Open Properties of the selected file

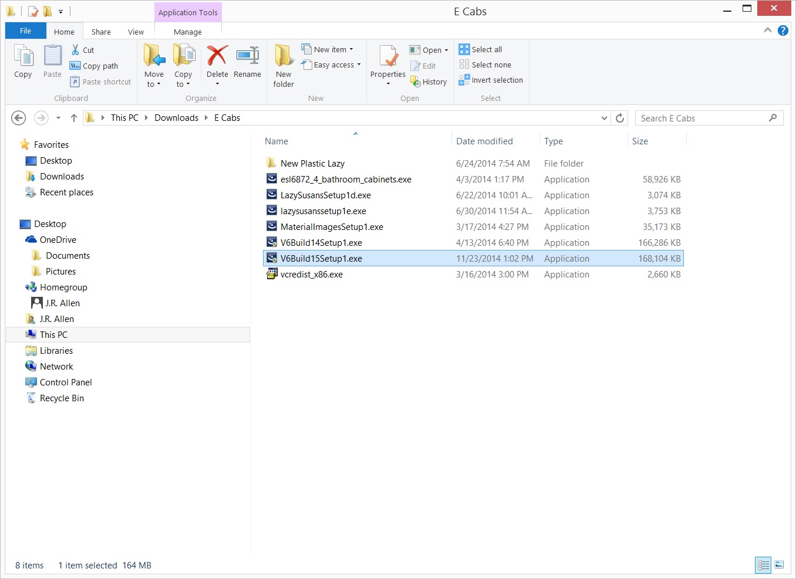[387, 59]
